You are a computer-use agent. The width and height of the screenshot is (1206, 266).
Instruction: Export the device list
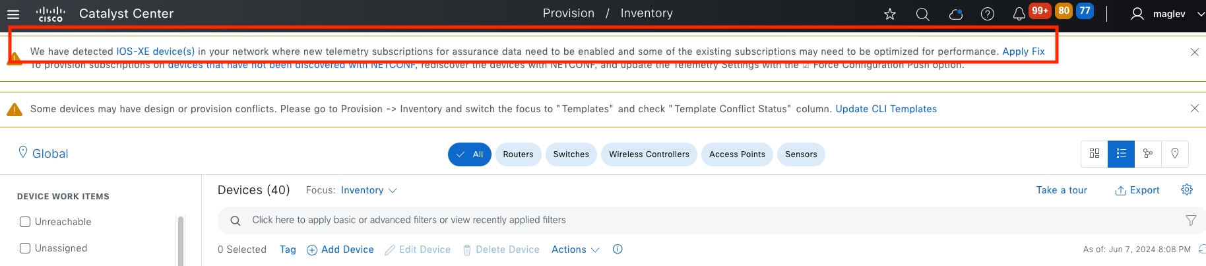(x=1137, y=190)
